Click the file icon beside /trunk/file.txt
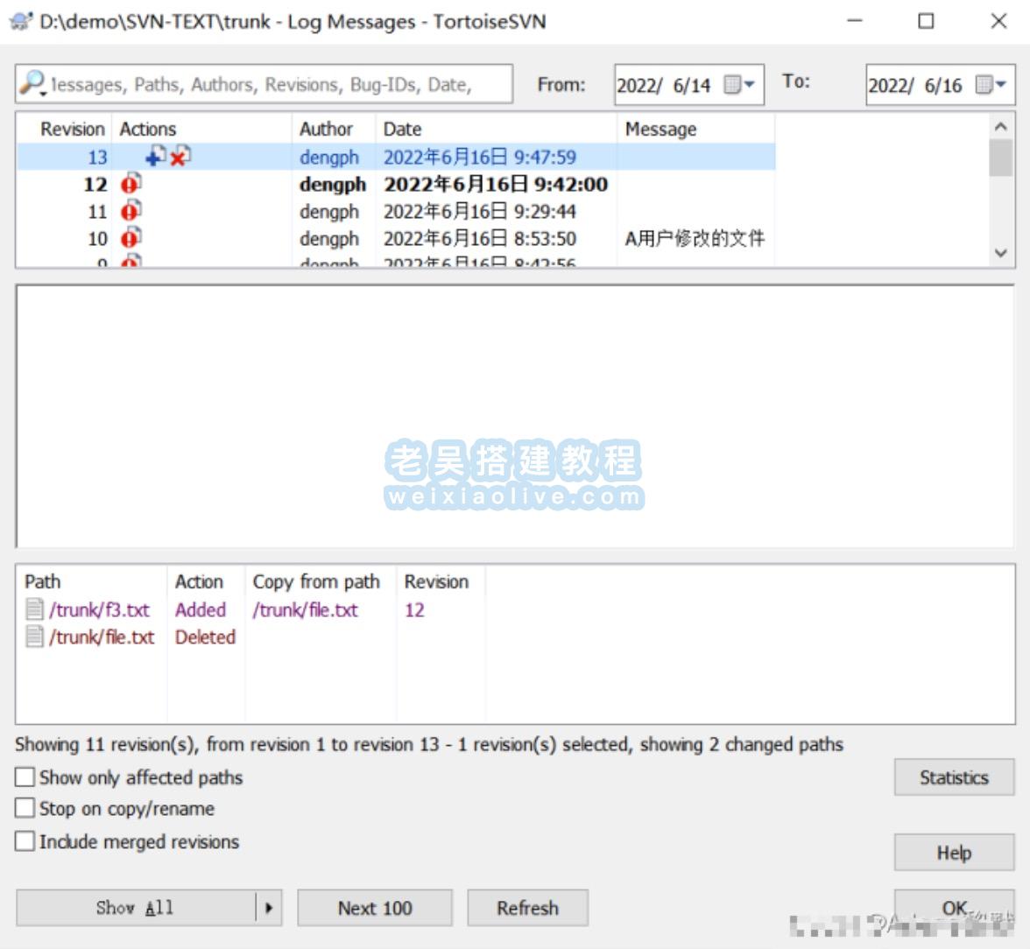The height and width of the screenshot is (949, 1030). tap(35, 636)
